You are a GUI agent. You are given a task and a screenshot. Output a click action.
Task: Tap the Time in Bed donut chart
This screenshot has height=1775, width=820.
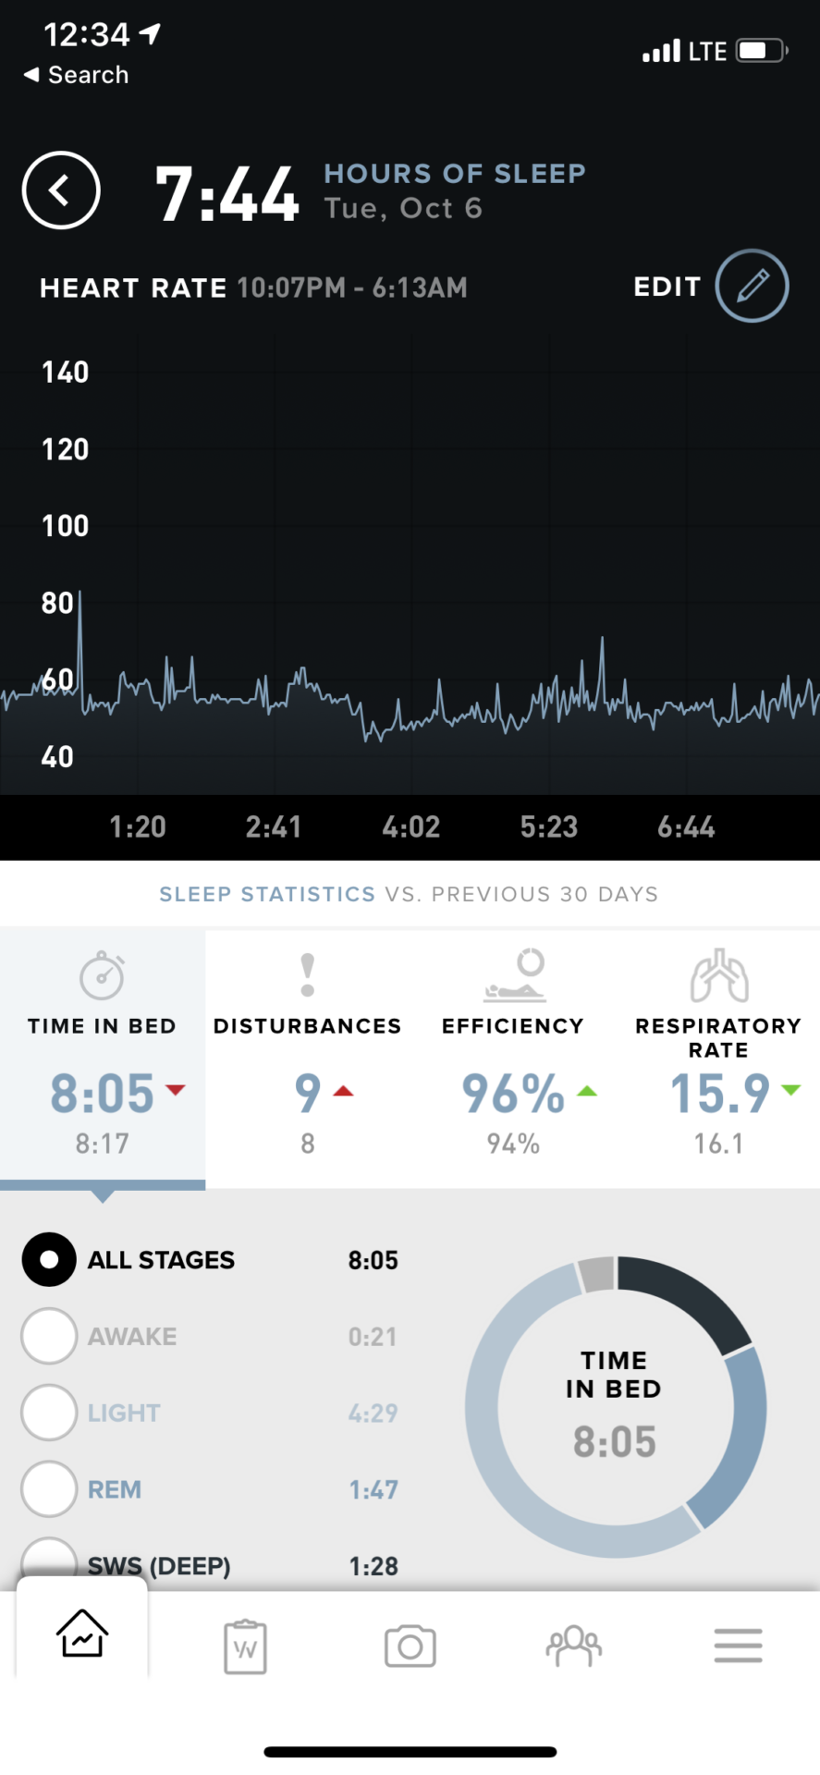[x=615, y=1405]
